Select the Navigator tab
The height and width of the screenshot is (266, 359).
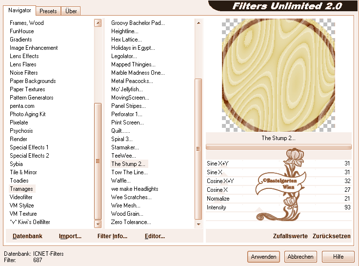[x=20, y=10]
